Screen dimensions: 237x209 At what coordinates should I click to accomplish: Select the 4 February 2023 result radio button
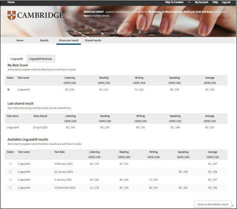click(10, 164)
